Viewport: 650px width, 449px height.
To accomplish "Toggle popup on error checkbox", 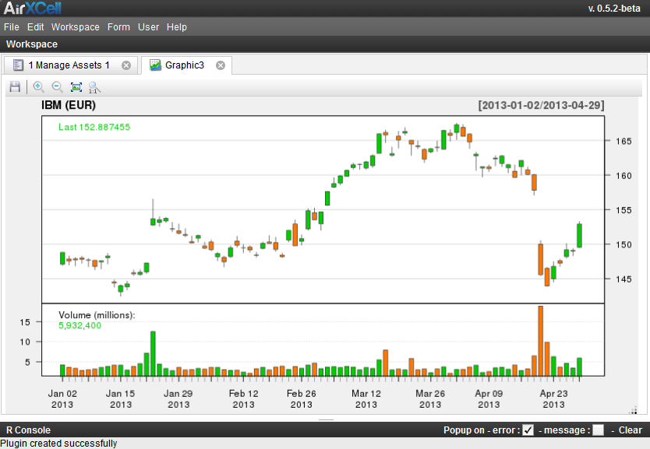I will click(x=528, y=430).
